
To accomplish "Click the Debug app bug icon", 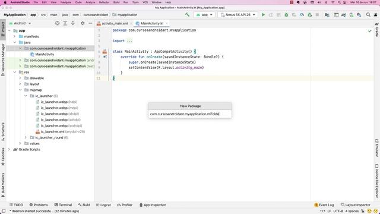I will coord(286,15).
